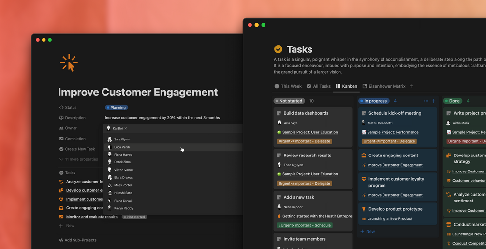The width and height of the screenshot is (486, 249).
Task: Click Improve Customer Engagement page title
Action: coord(138,92)
